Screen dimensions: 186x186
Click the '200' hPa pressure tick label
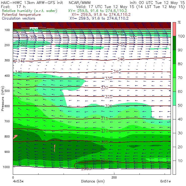coord(7,45)
